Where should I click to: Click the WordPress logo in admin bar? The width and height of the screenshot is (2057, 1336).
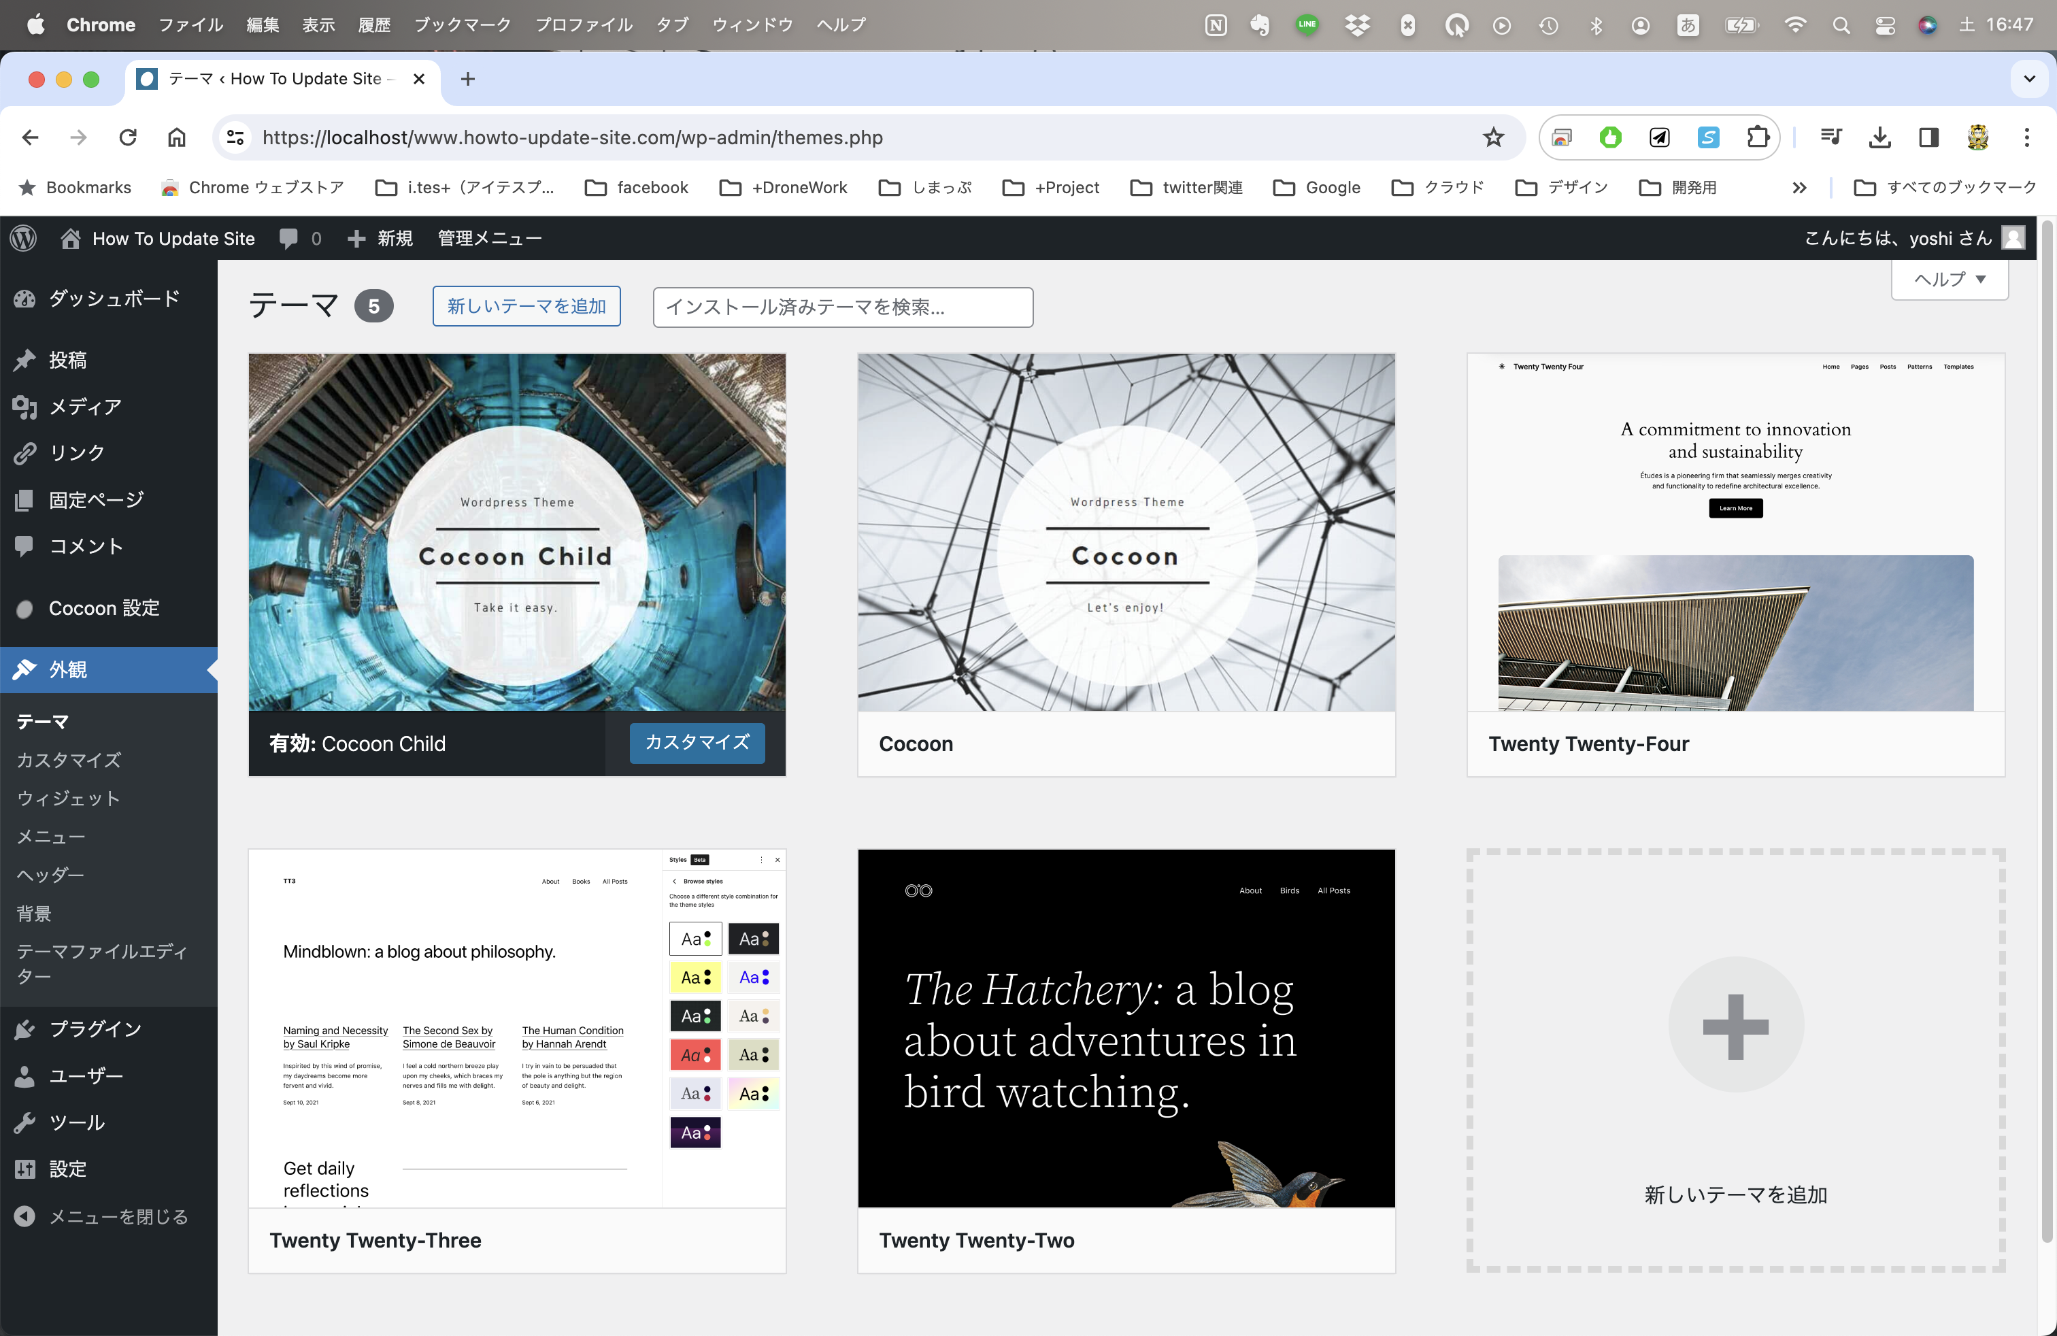point(23,239)
